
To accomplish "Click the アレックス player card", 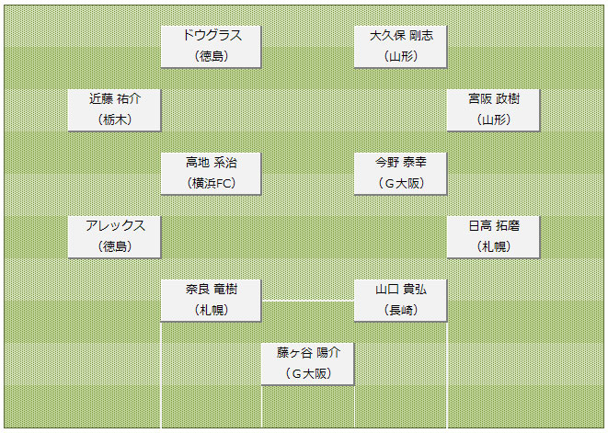I will click(115, 236).
